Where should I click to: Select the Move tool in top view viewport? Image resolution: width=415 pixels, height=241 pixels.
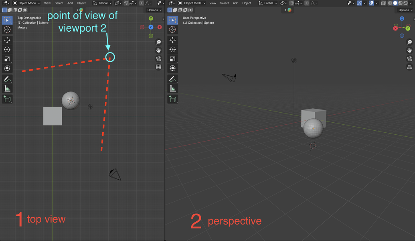point(7,40)
